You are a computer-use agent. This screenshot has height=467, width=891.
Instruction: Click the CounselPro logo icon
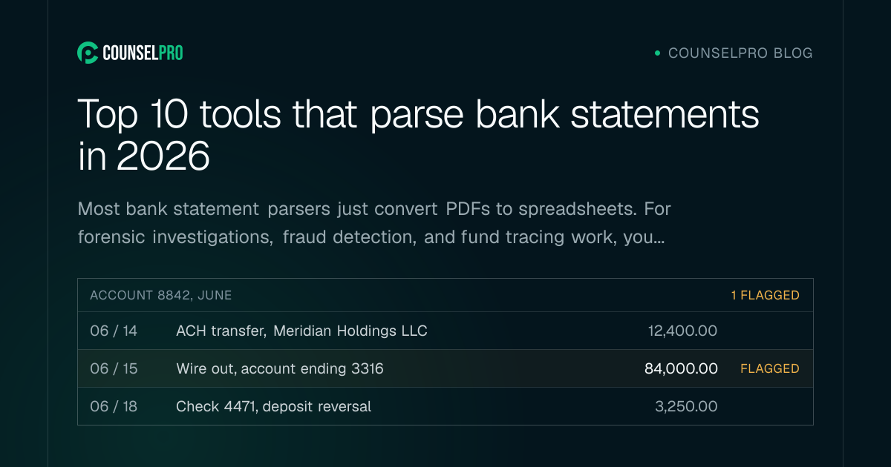tap(88, 53)
